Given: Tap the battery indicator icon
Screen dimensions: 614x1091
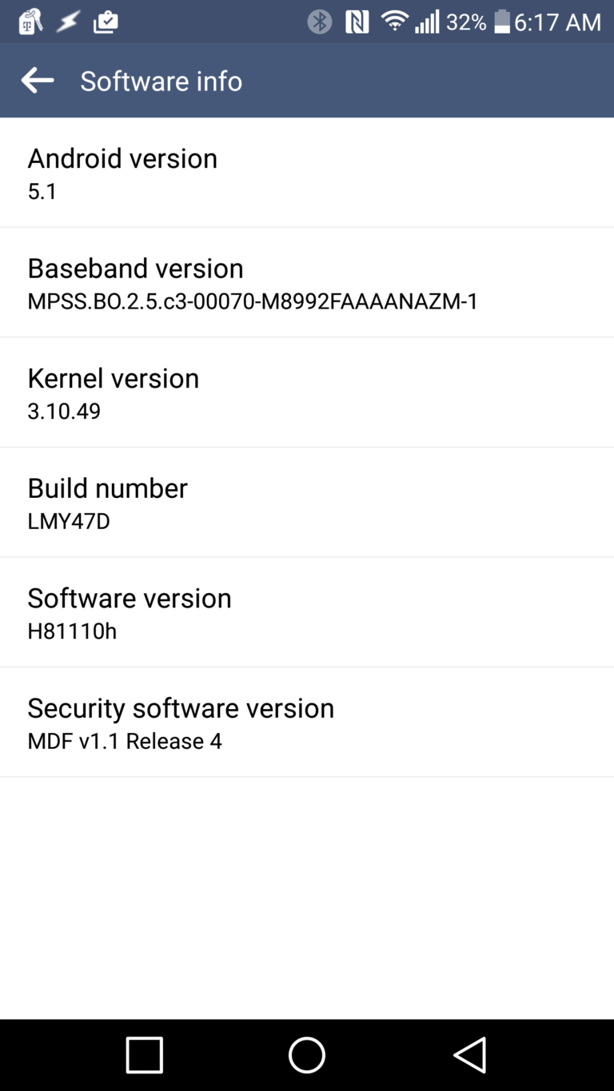Looking at the screenshot, I should pyautogui.click(x=501, y=22).
